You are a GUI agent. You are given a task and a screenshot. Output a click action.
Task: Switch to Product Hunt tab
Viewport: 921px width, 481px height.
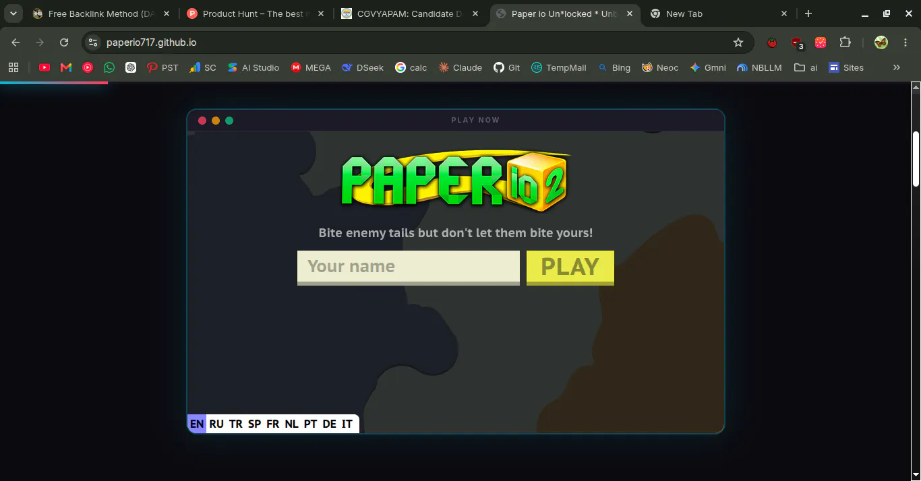tap(255, 13)
